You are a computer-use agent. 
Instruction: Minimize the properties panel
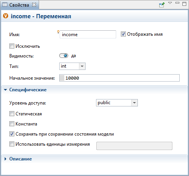click(x=177, y=3)
